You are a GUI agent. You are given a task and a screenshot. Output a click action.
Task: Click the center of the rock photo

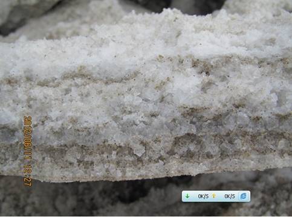click(x=146, y=108)
